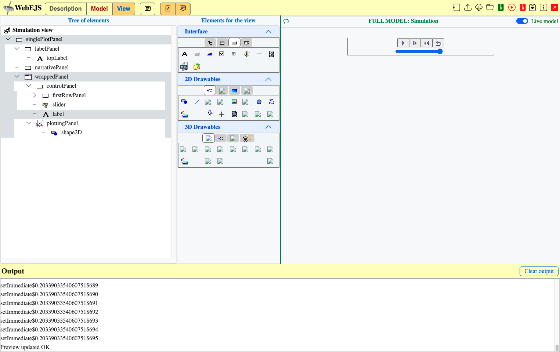The height and width of the screenshot is (352, 560).
Task: Expand the firstRowPanel tree node
Action: tap(35, 95)
